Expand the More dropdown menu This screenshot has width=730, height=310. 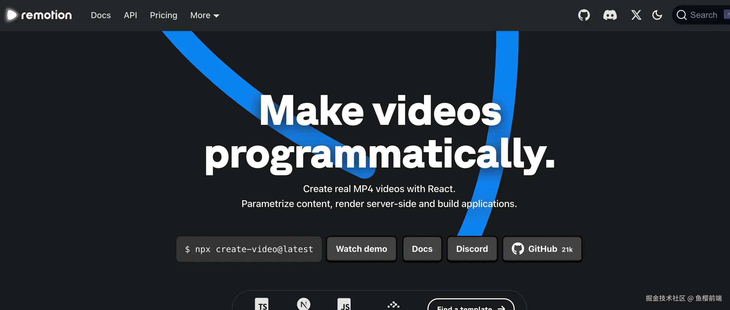tap(205, 15)
